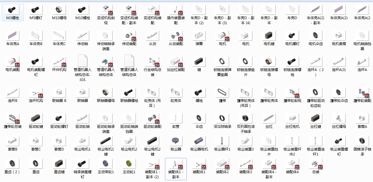This screenshot has height=182, width=373.
Task: Click the 深沟球轴承 bearing icon
Action: (223, 118)
